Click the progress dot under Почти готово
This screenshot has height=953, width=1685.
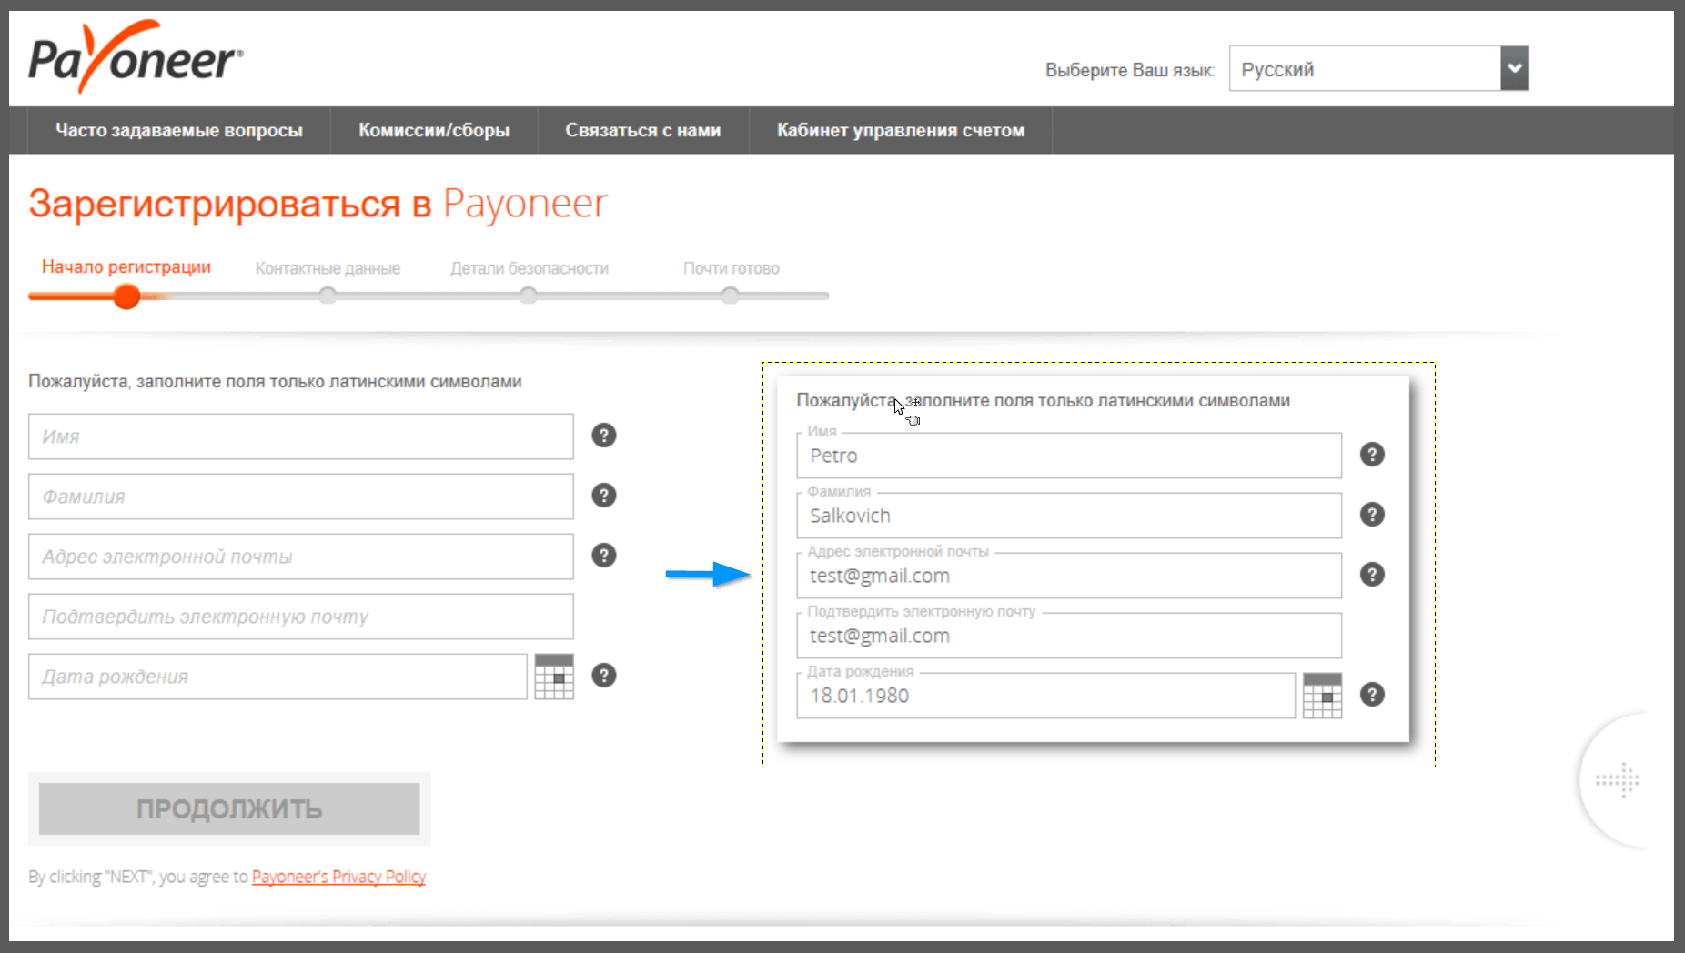pyautogui.click(x=730, y=296)
